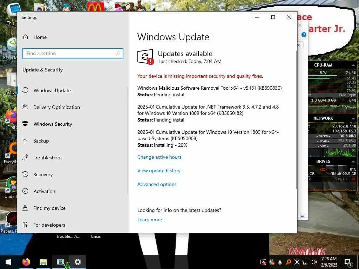Select the Crisis desktop shortcut
359x269 pixels.
[x=96, y=236]
